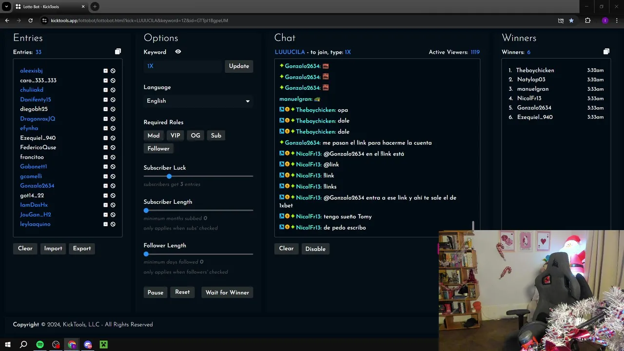
Task: Open taskbar search
Action: 23,345
